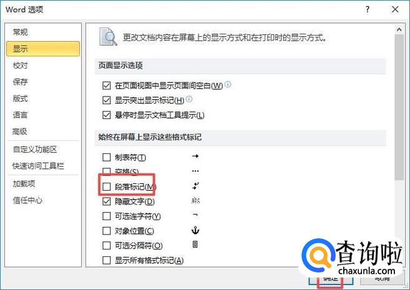Viewport: 410px width, 290px height.
Task: Close the Word 选项 dialog
Action: click(395, 10)
